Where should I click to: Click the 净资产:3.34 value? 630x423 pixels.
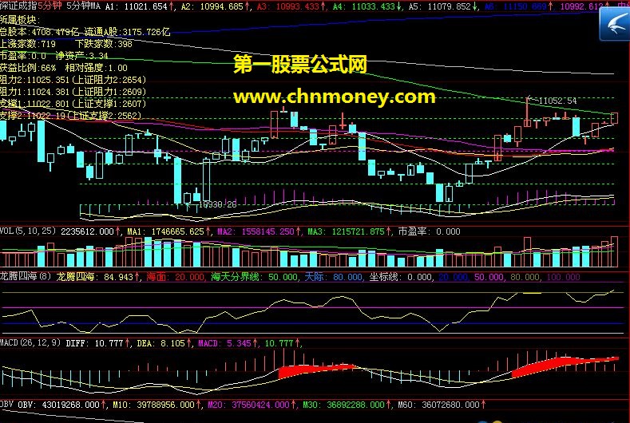82,56
